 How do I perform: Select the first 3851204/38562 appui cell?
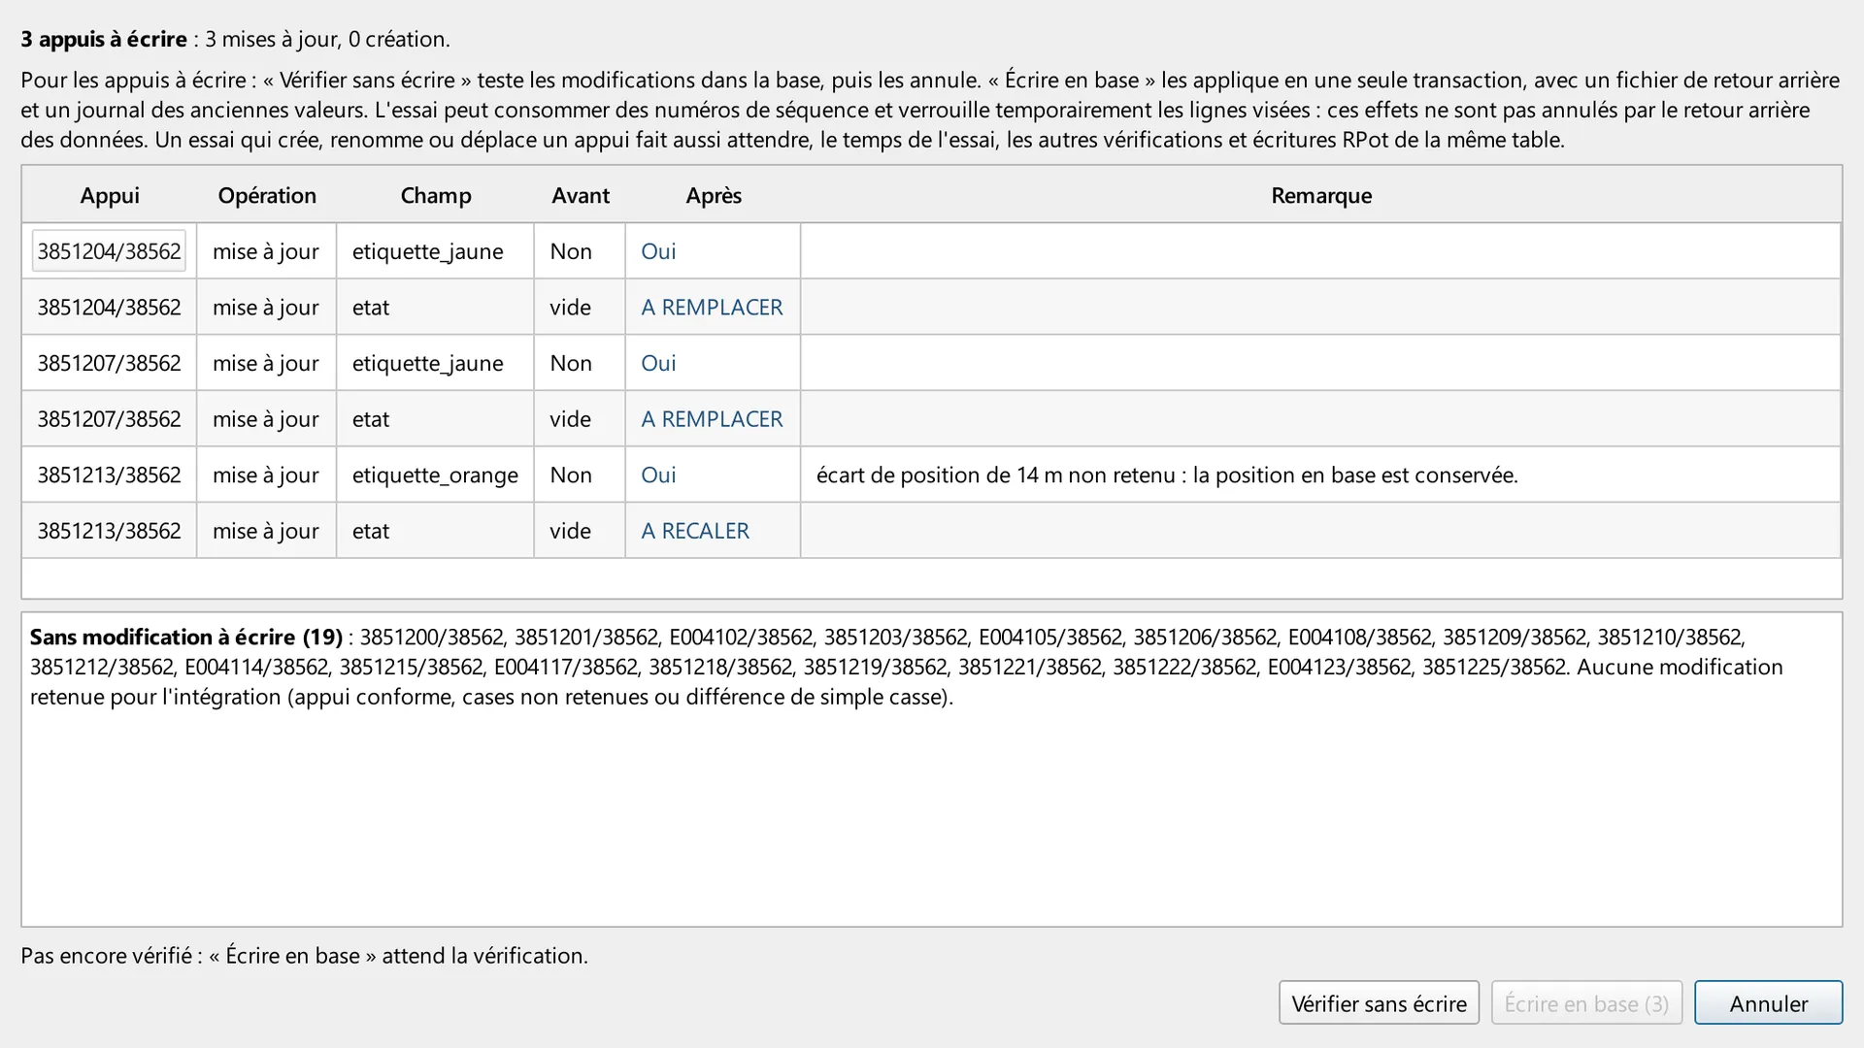[110, 251]
